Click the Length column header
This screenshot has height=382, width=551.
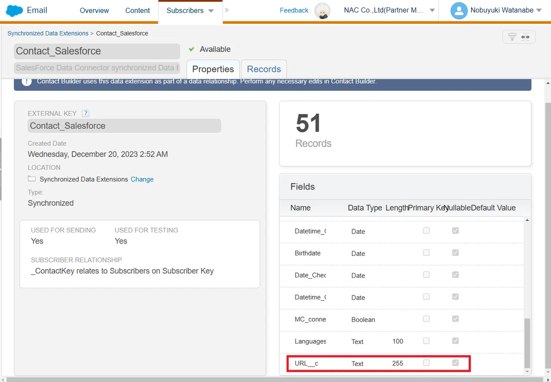coord(397,208)
